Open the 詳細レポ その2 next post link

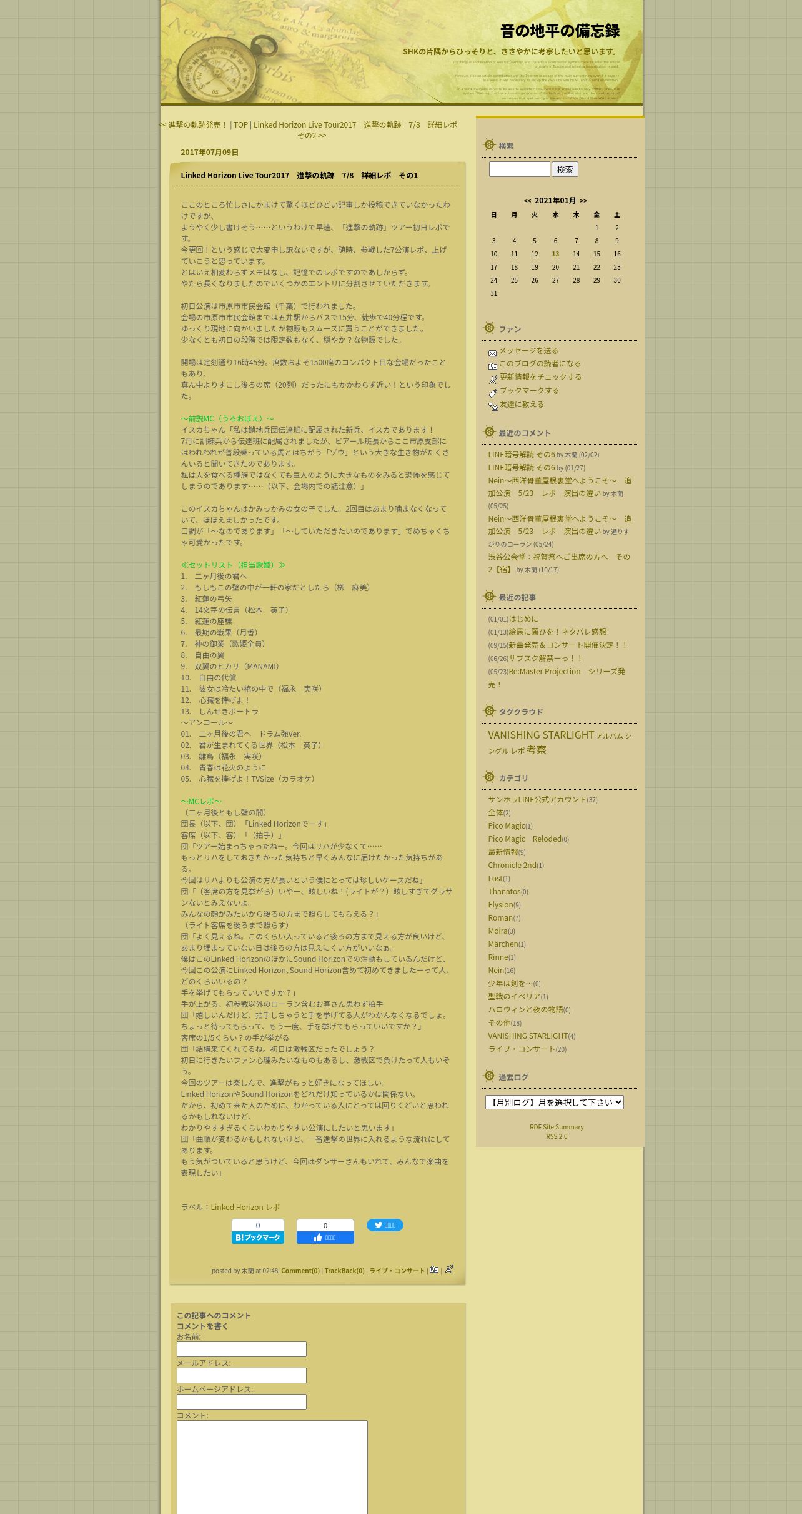pyautogui.click(x=355, y=130)
